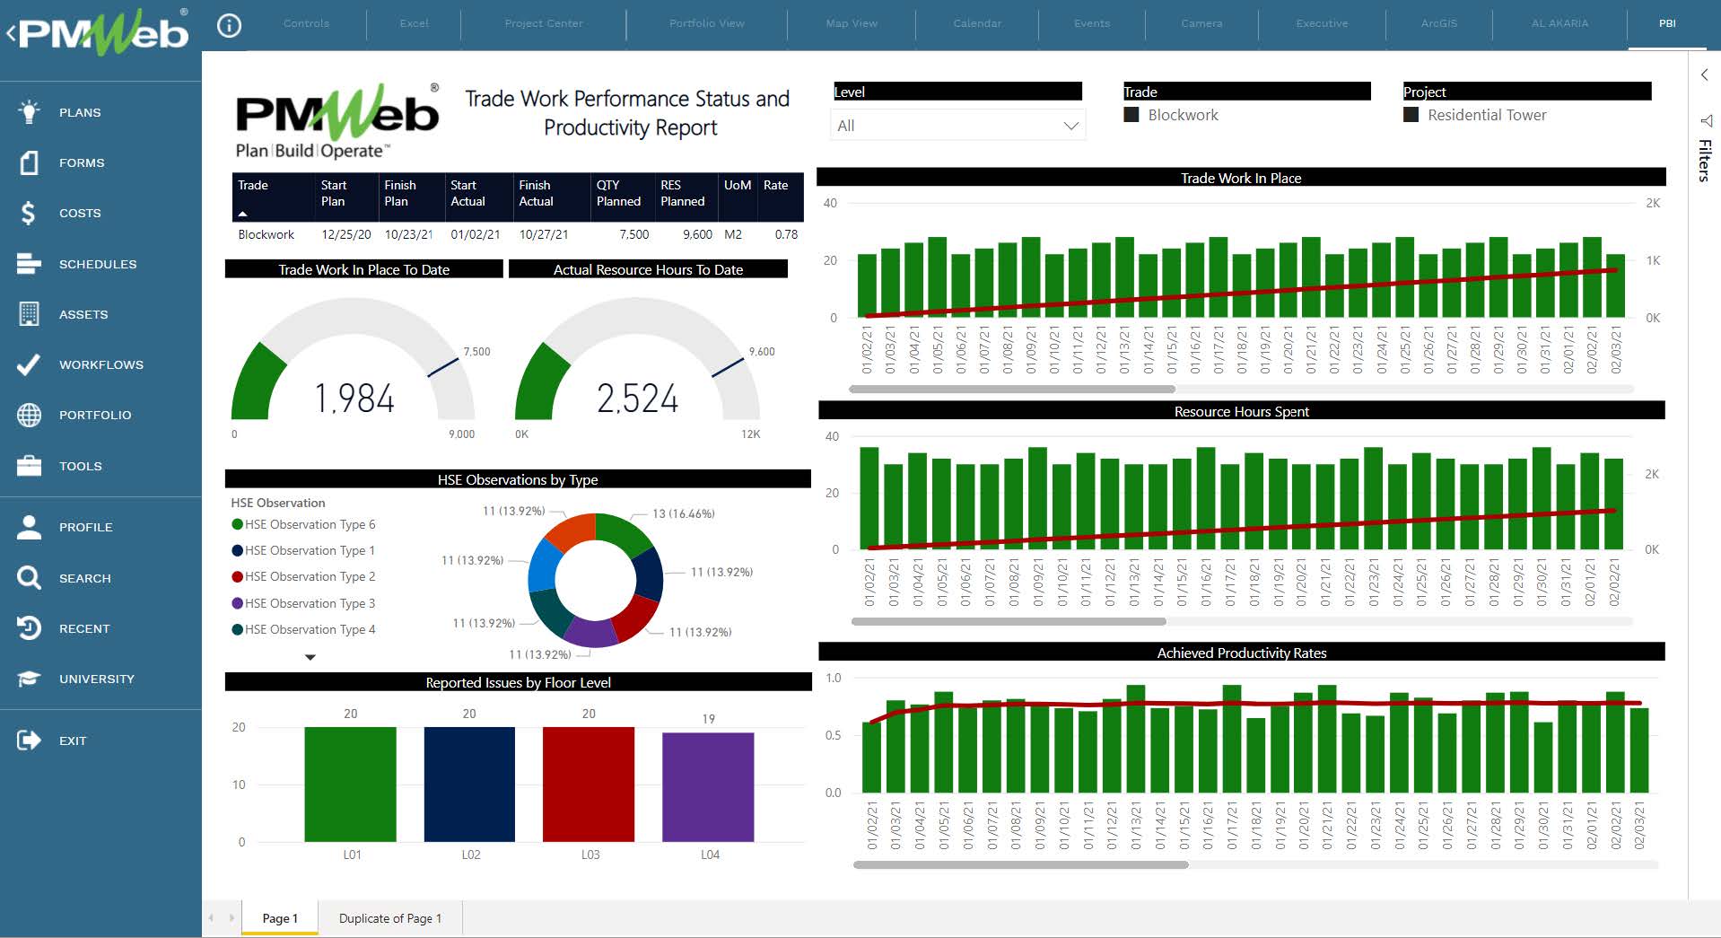Click the SCHEDULES menu label
This screenshot has width=1721, height=938.
click(x=98, y=264)
